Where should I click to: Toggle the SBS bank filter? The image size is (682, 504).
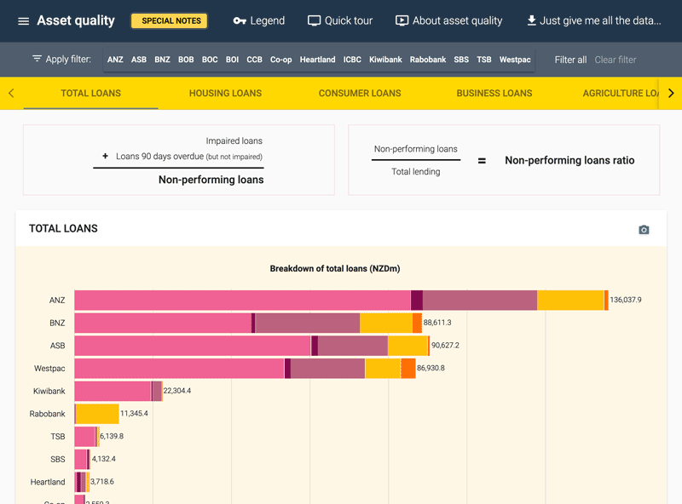pyautogui.click(x=461, y=60)
